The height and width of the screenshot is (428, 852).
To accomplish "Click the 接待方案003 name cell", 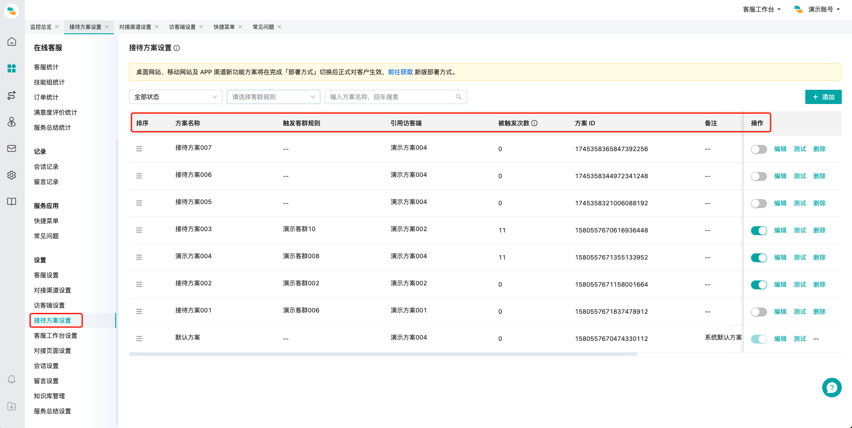I will click(194, 229).
